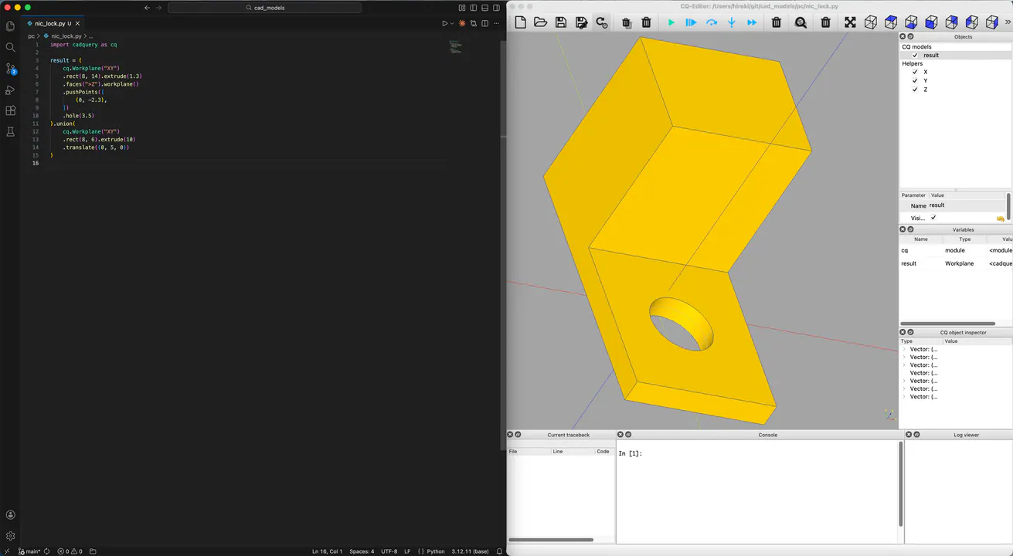Uncheck the result model checkbox
Image resolution: width=1013 pixels, height=556 pixels.
(x=915, y=56)
